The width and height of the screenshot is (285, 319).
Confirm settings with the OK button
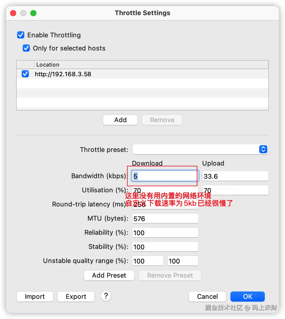(x=248, y=297)
